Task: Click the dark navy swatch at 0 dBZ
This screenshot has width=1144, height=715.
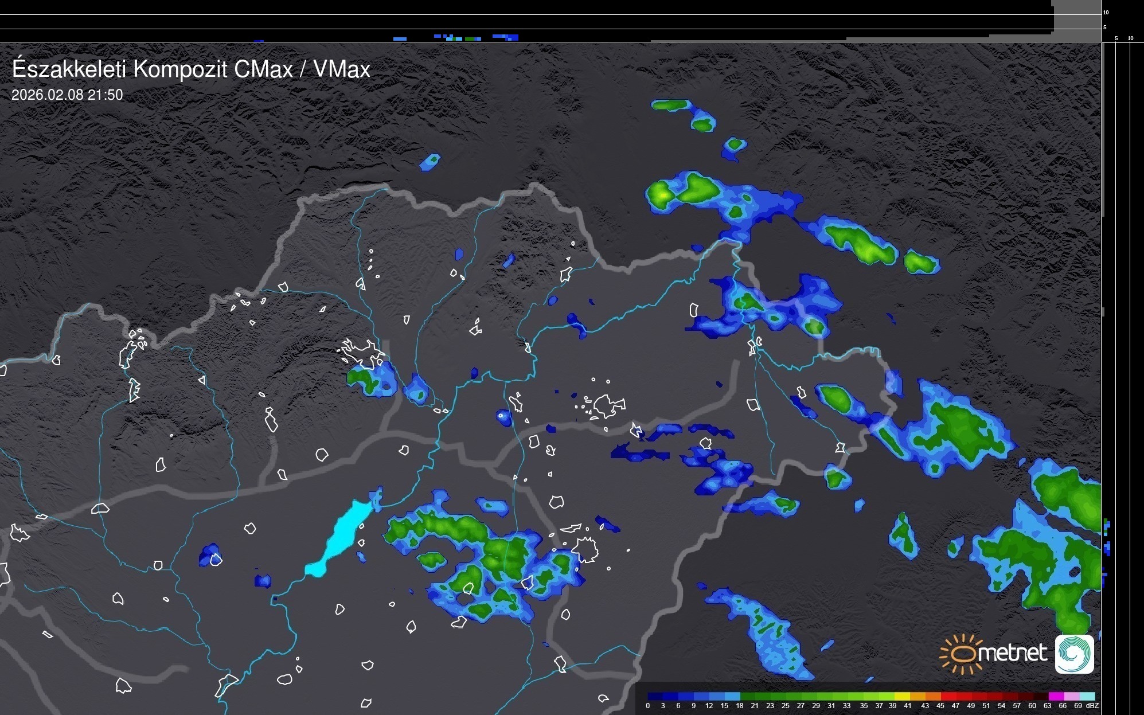Action: (x=654, y=696)
